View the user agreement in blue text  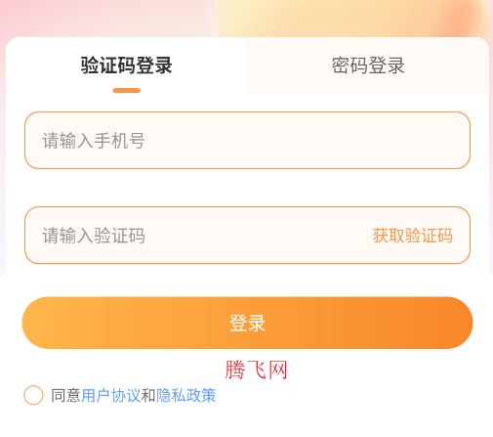click(x=110, y=395)
